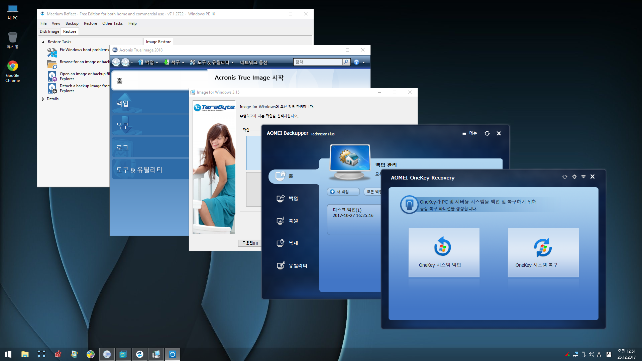
Task: Expand the navigation history arrow in the Acronis toolbar
Action: pyautogui.click(x=132, y=63)
